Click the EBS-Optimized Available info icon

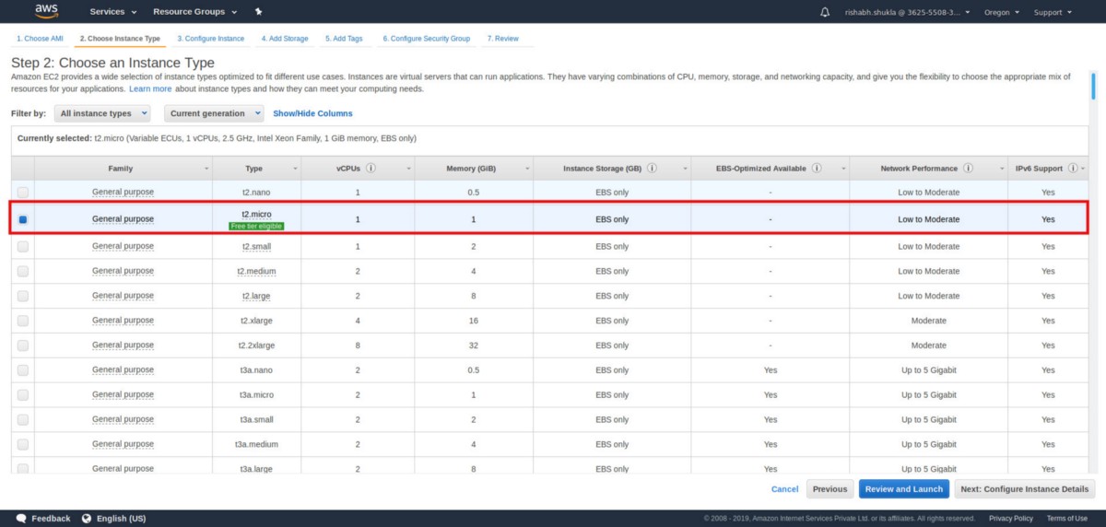(x=818, y=169)
